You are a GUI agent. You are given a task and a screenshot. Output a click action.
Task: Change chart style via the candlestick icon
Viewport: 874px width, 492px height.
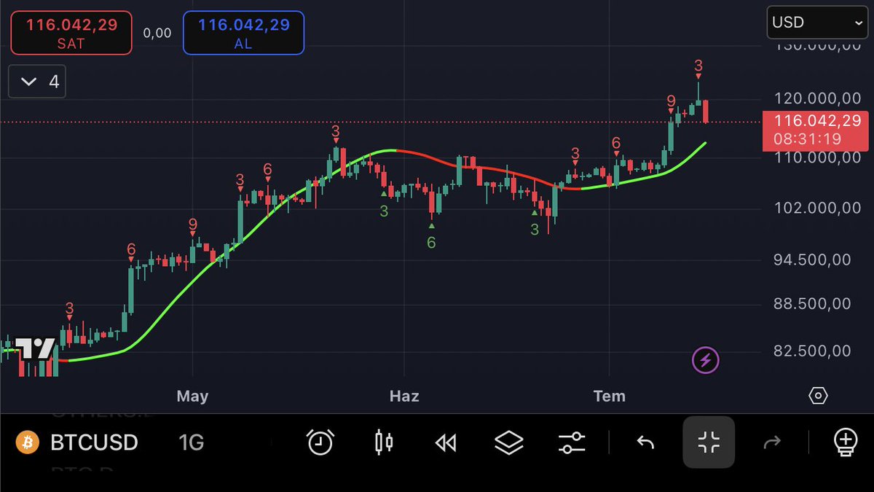[384, 442]
